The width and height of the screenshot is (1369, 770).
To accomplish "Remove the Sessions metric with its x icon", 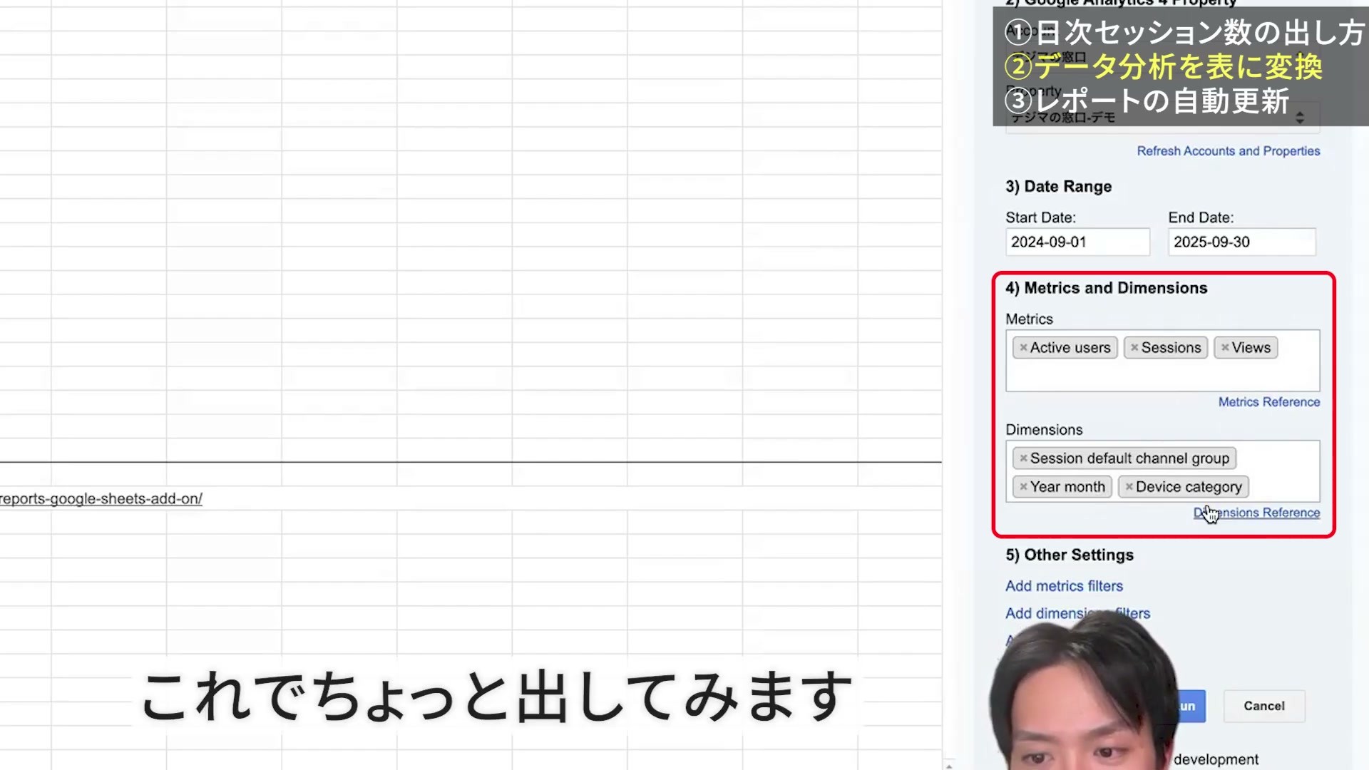I will [1134, 348].
